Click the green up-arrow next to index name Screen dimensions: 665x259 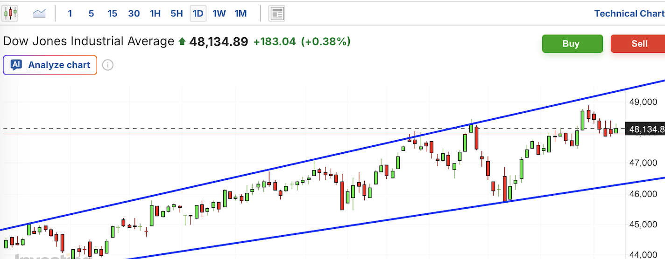(x=182, y=42)
